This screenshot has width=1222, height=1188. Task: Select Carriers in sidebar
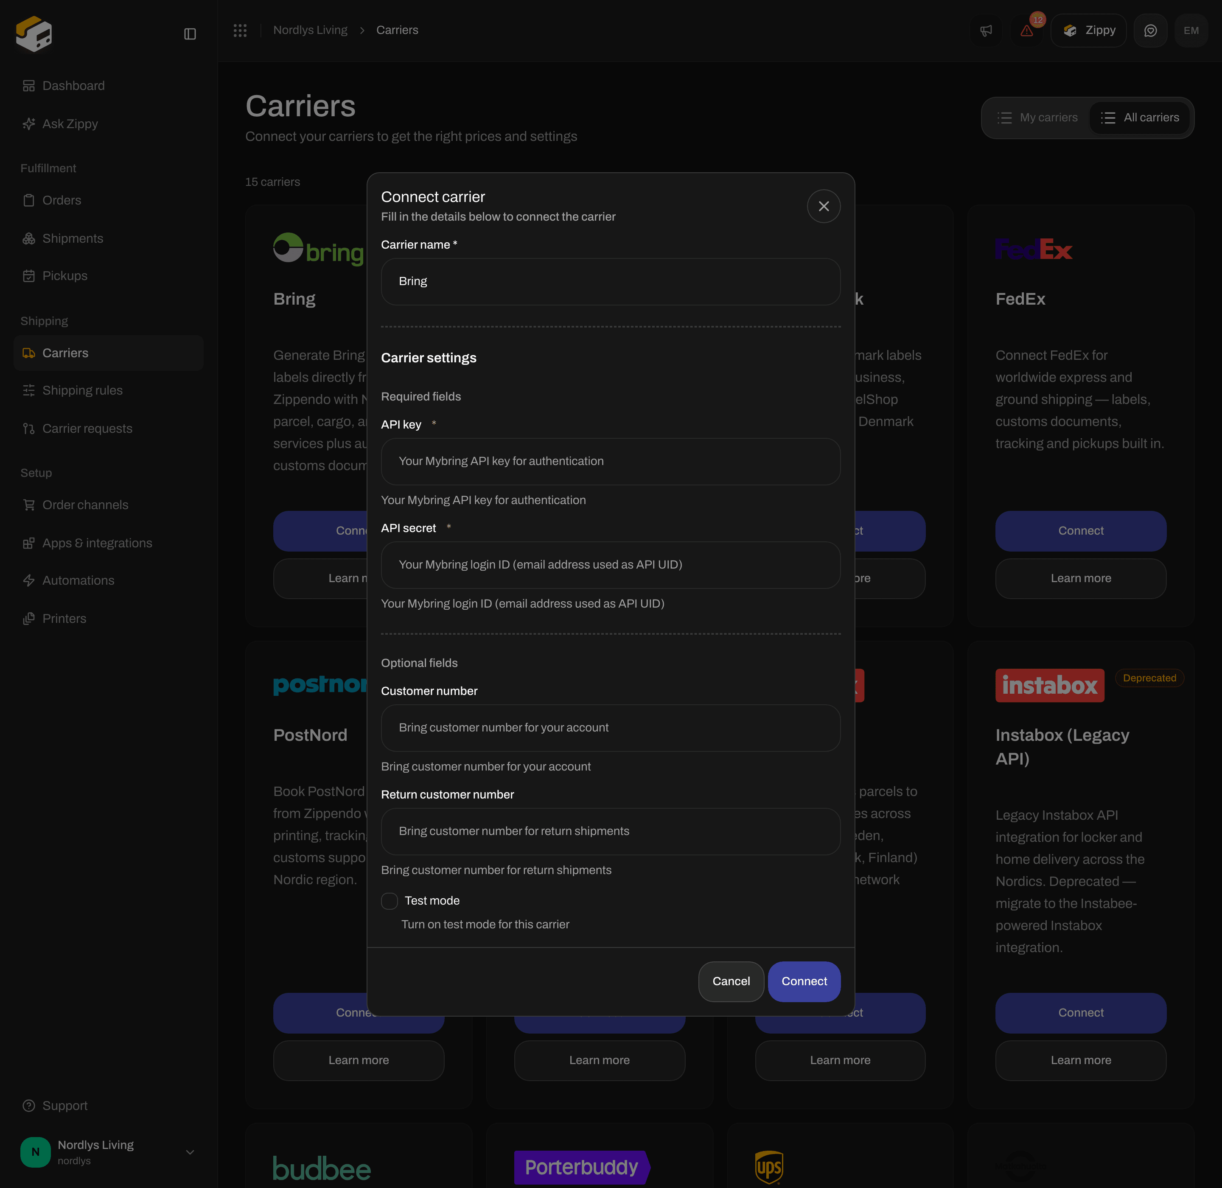coord(109,353)
